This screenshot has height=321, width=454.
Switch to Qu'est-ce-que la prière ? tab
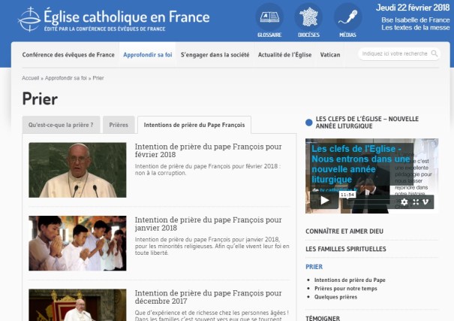pyautogui.click(x=61, y=125)
